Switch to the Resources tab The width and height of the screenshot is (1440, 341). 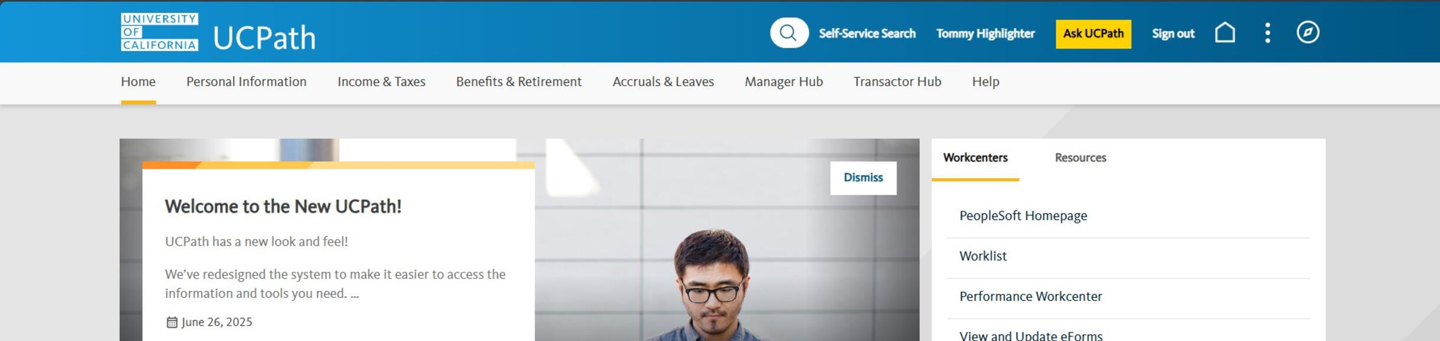[1080, 158]
